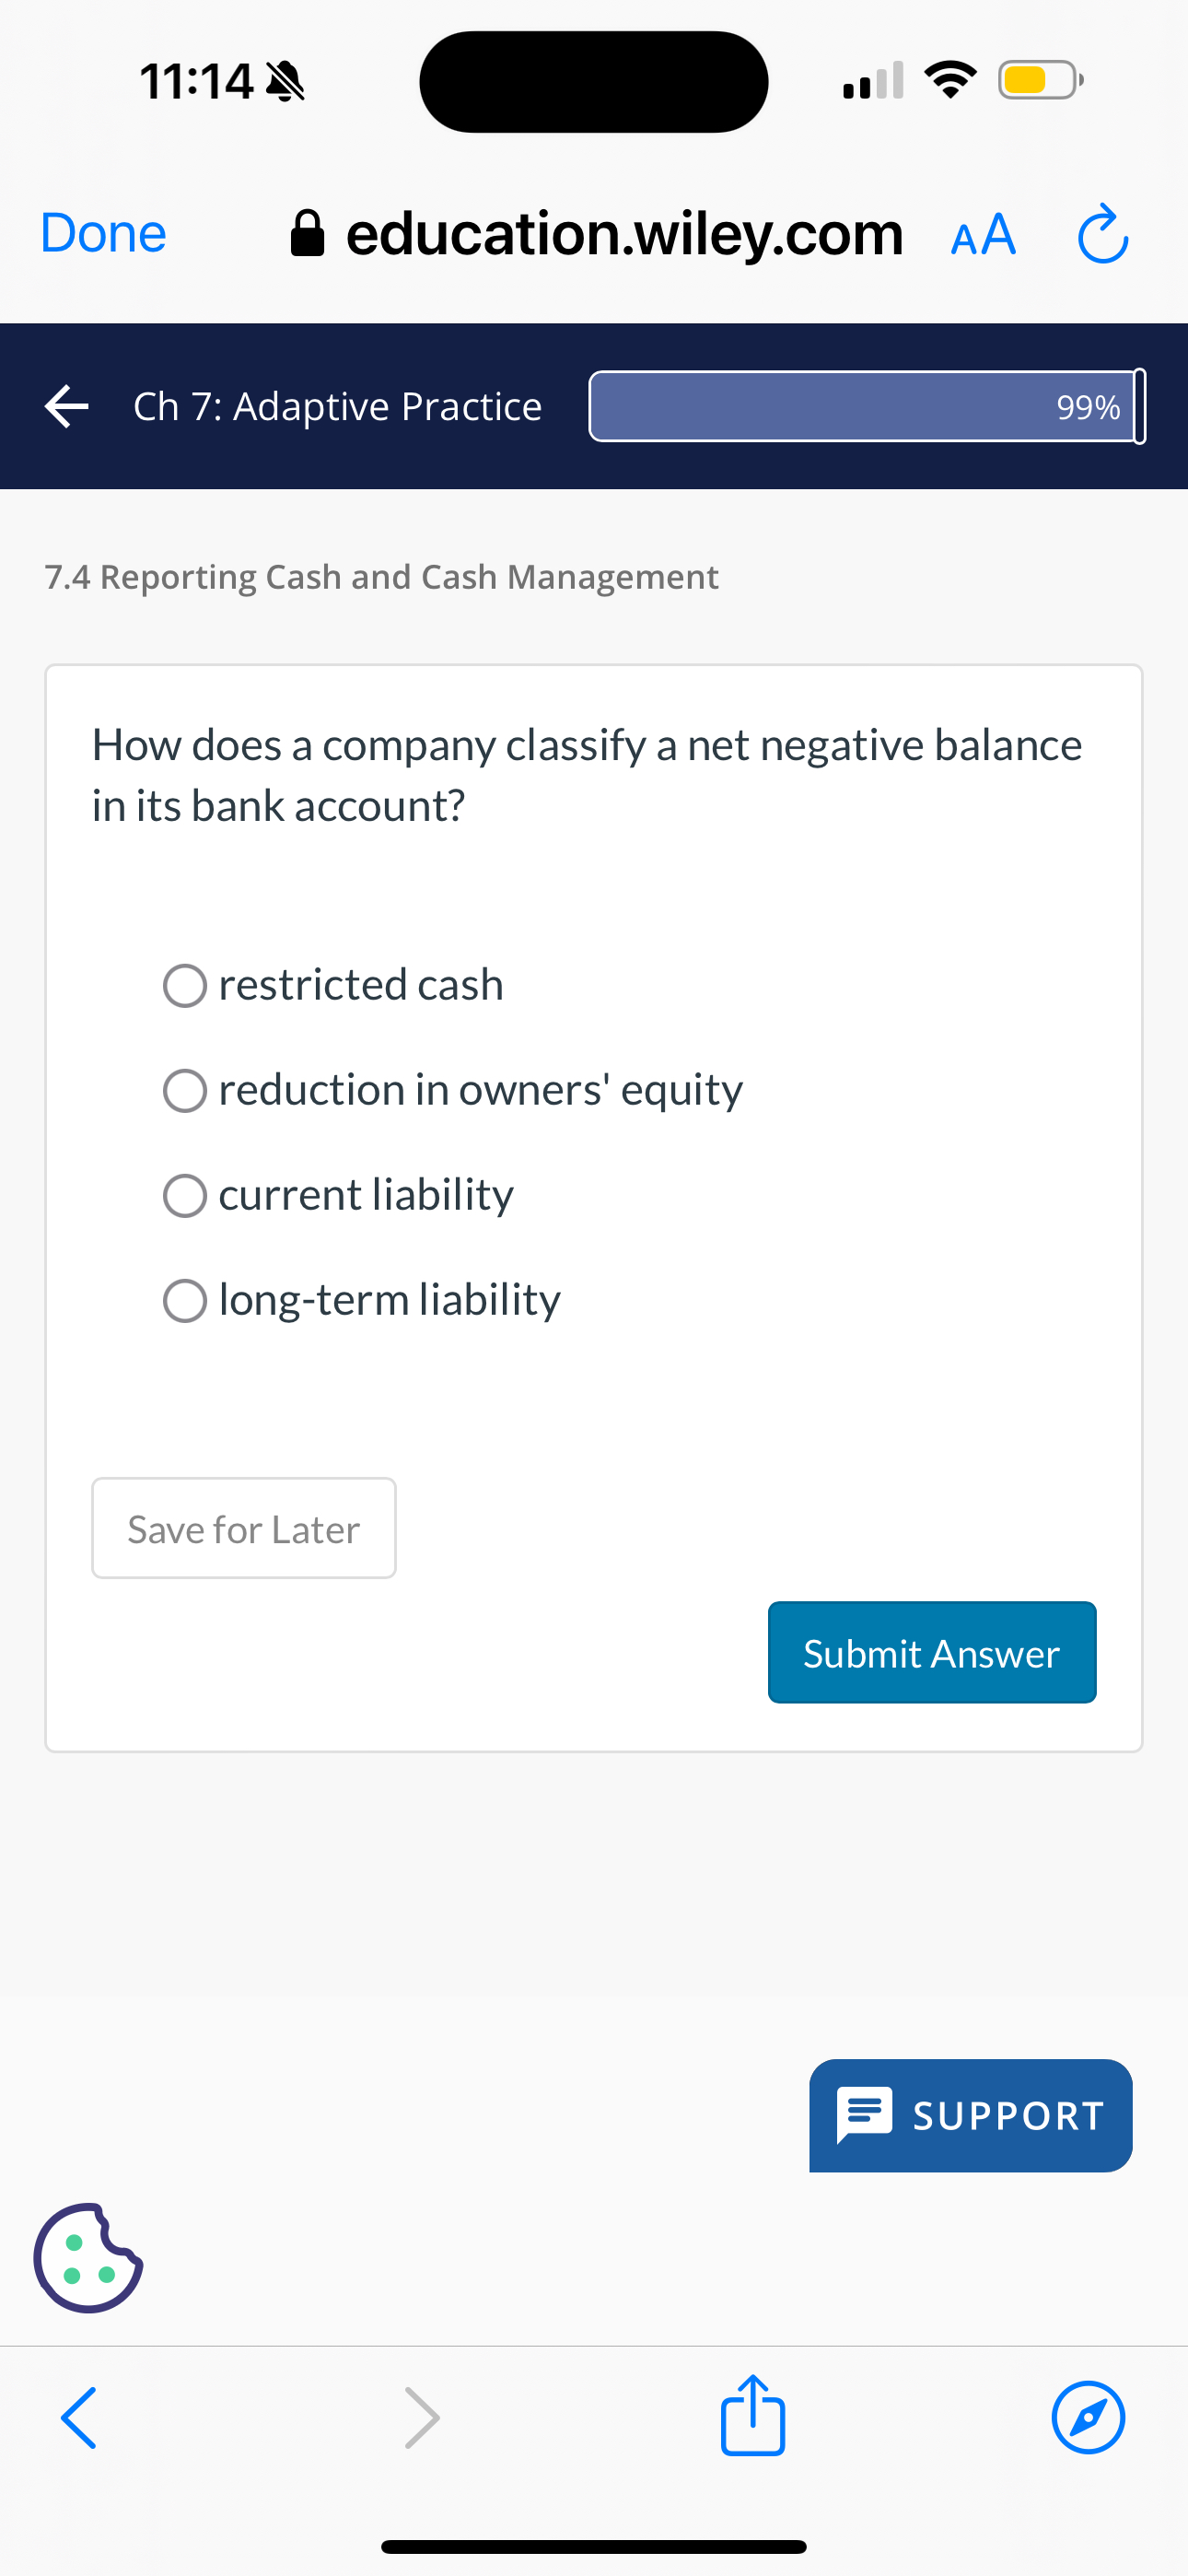Image resolution: width=1188 pixels, height=2576 pixels.
Task: Tap the 99% progress bar
Action: point(865,406)
